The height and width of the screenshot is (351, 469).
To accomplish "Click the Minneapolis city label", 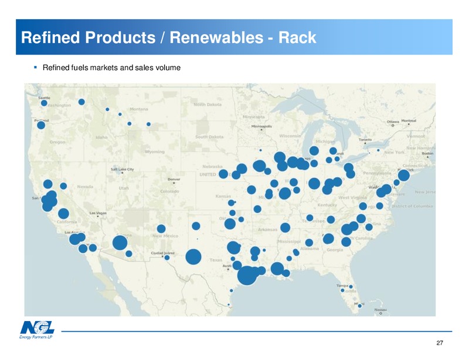I will tap(261, 126).
